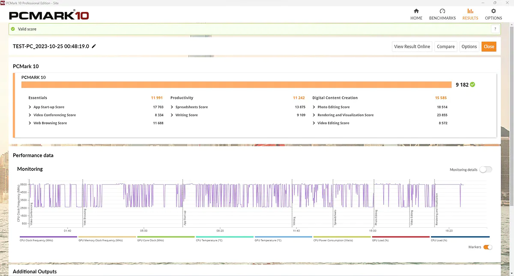Click Digital Content Creation score 15 585
The width and height of the screenshot is (514, 276).
click(441, 98)
